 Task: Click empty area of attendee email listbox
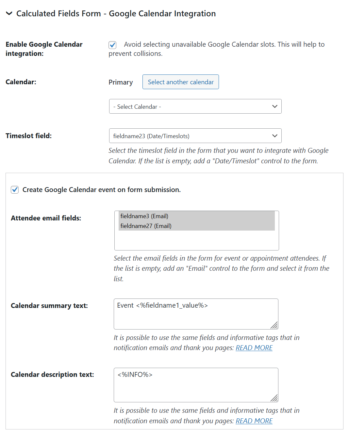(196, 240)
